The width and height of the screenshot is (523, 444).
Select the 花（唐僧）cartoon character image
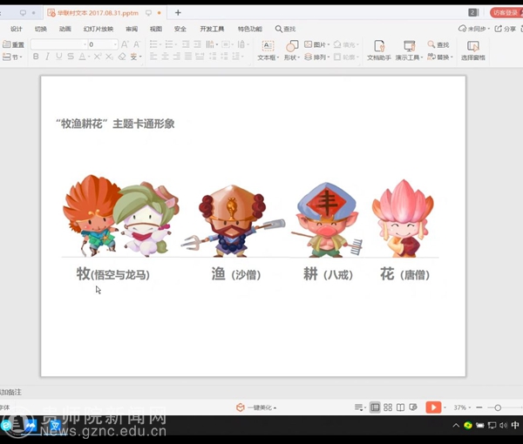tap(403, 219)
